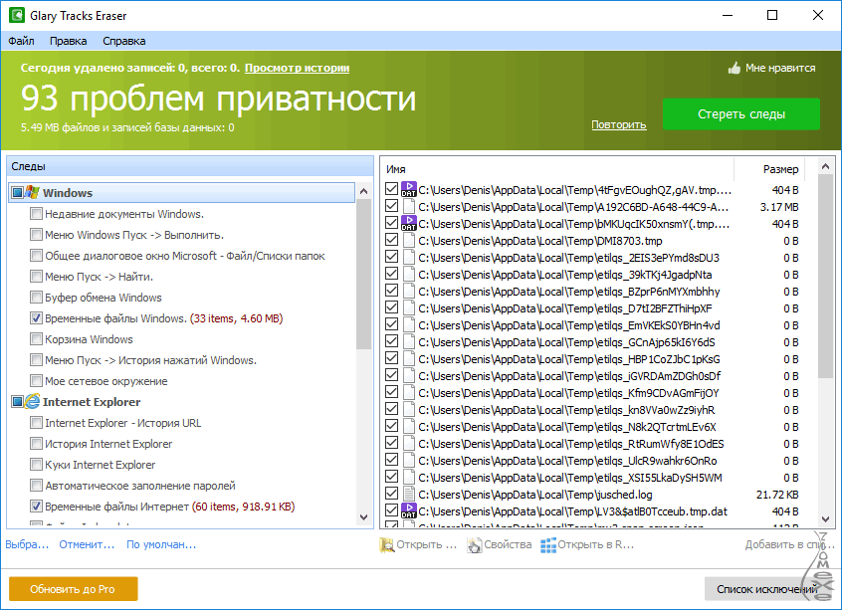Click the registry icon next to Открыть в R…

click(548, 544)
